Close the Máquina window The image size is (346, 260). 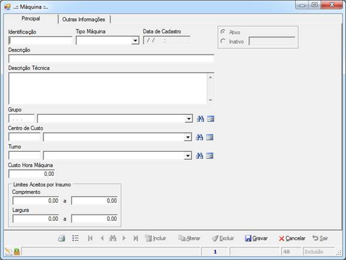coord(332,5)
